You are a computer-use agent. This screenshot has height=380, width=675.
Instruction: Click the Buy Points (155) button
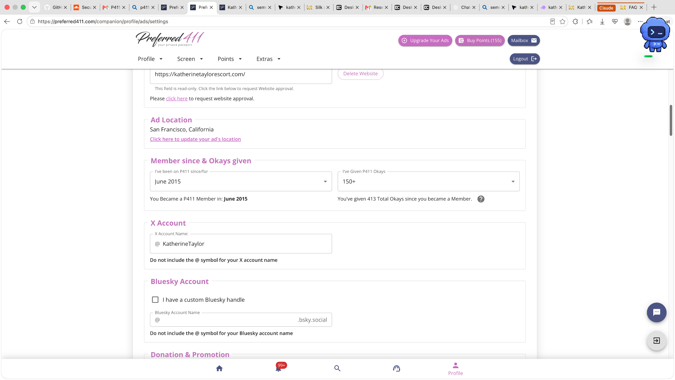coord(480,41)
